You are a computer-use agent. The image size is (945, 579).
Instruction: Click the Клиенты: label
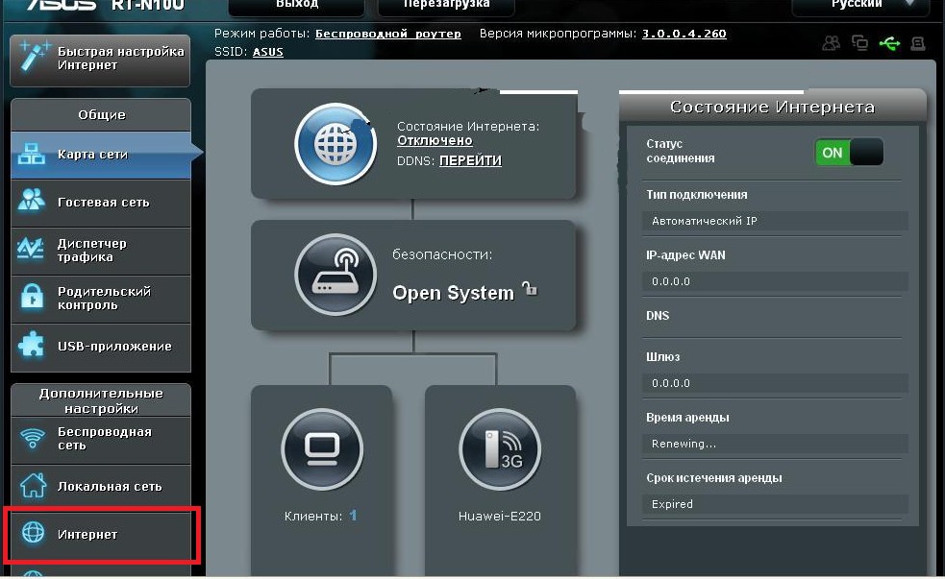point(313,516)
